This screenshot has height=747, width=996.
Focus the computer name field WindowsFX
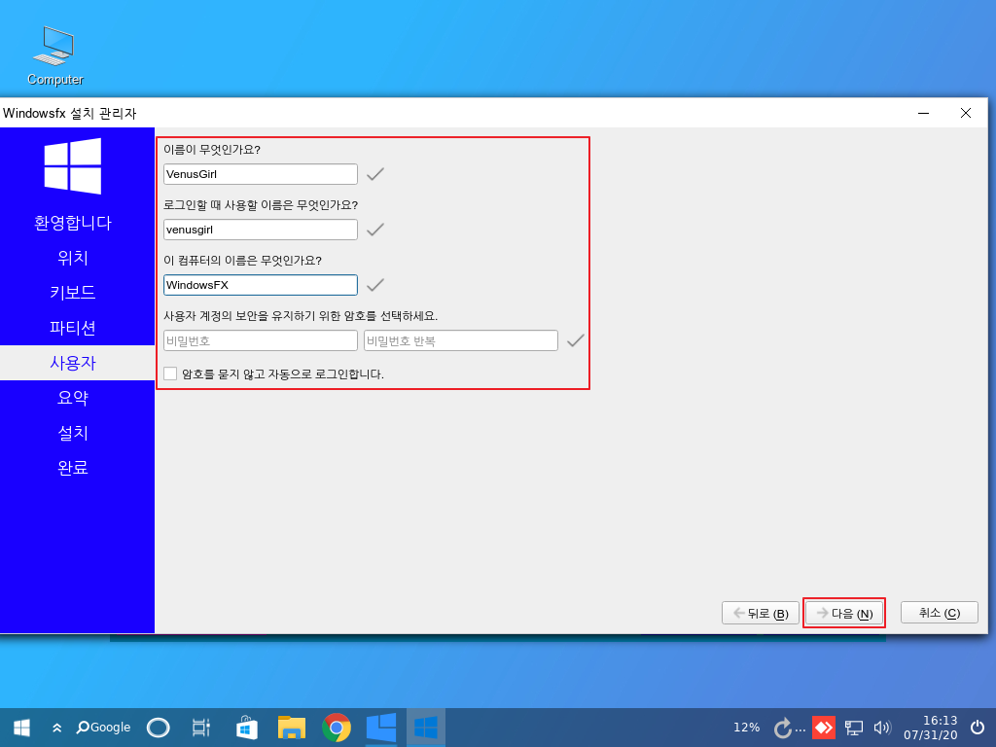(x=261, y=285)
